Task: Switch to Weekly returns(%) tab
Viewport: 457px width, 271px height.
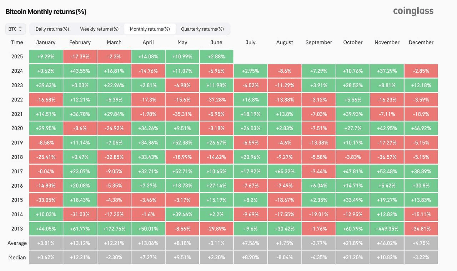Action: coord(99,29)
